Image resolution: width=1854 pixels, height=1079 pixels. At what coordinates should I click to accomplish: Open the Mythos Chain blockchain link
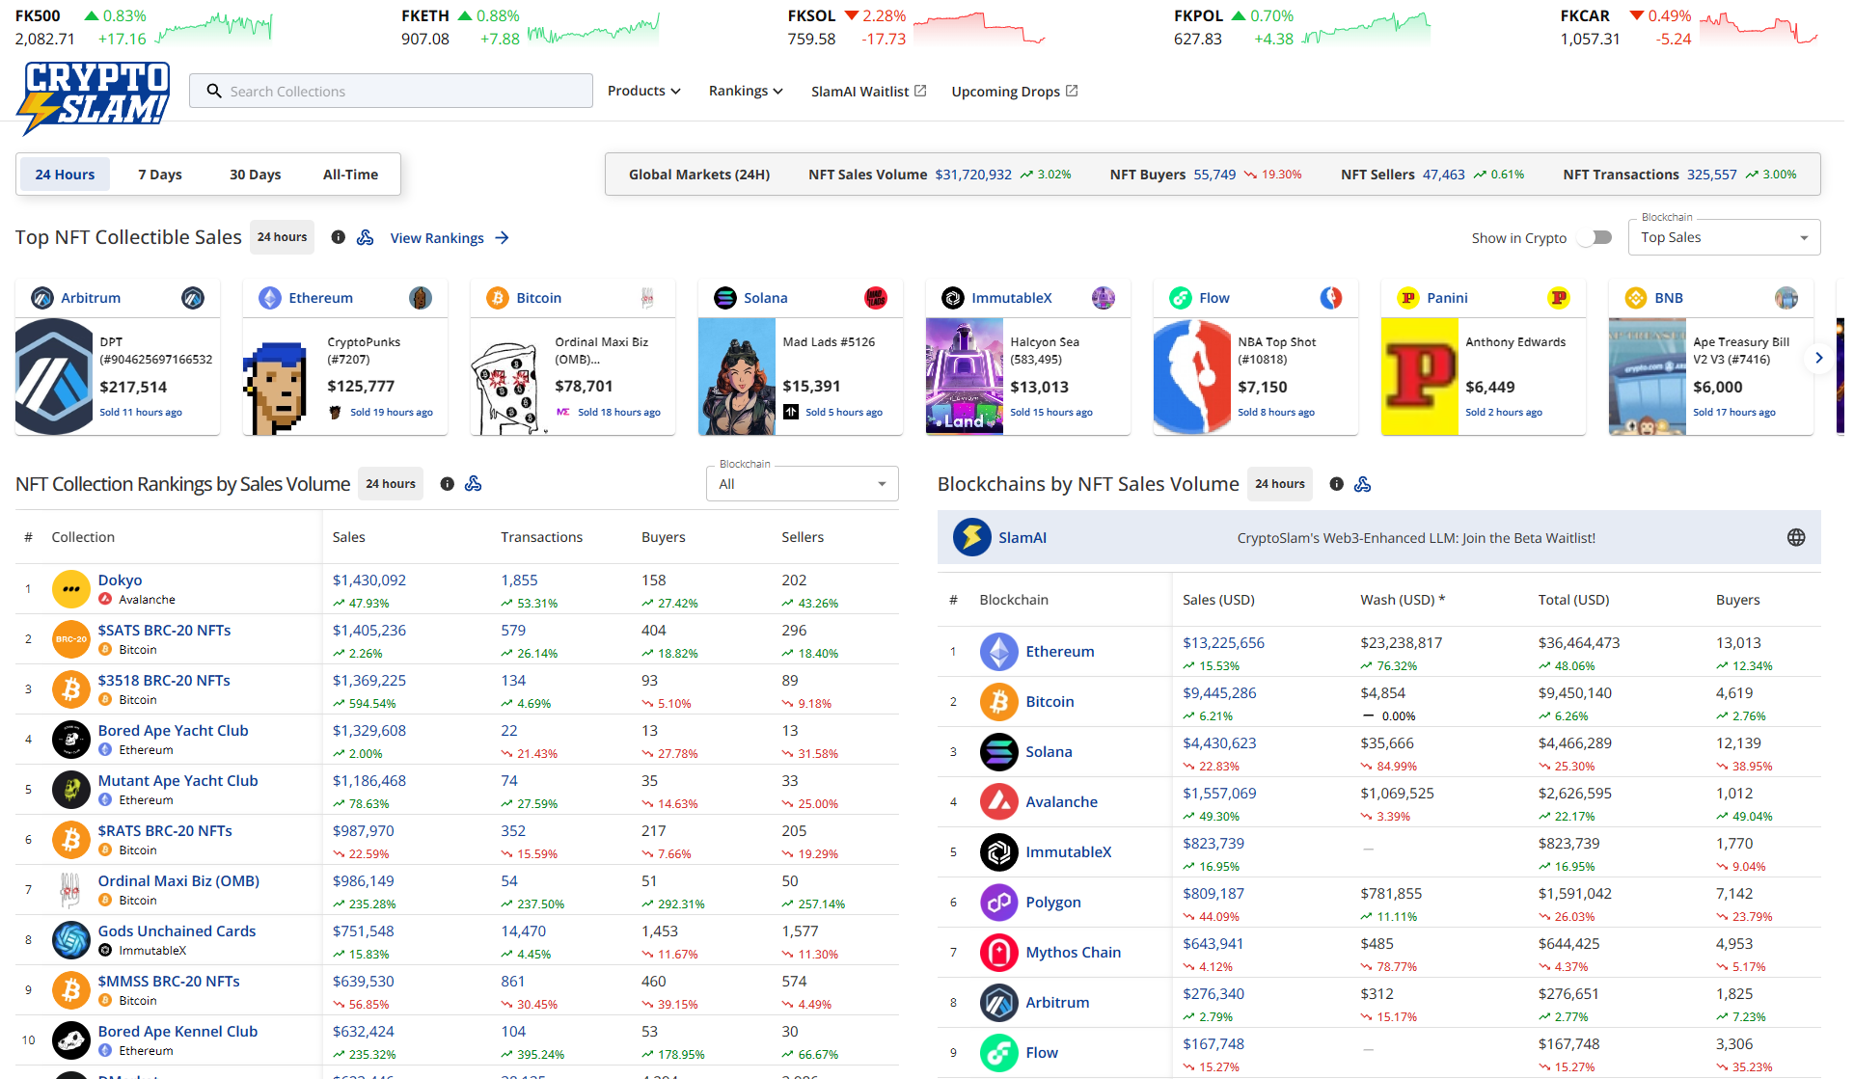click(x=1073, y=953)
